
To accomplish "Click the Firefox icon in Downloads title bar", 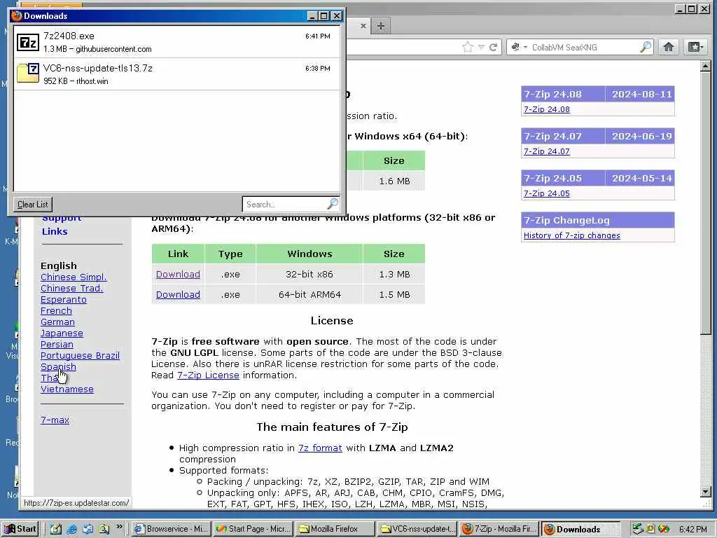I will (17, 15).
